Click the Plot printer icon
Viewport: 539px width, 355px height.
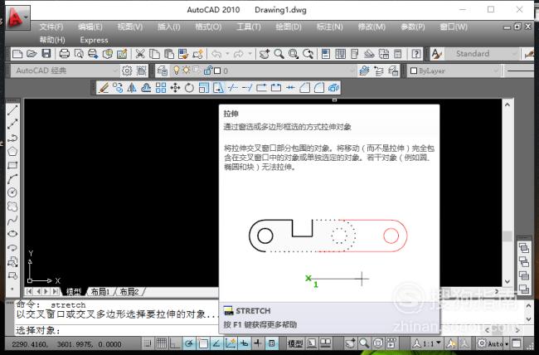point(65,54)
